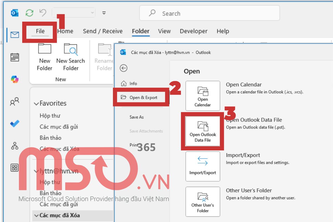
Task: Open People contacts from the left sidebar
Action: click(x=15, y=102)
